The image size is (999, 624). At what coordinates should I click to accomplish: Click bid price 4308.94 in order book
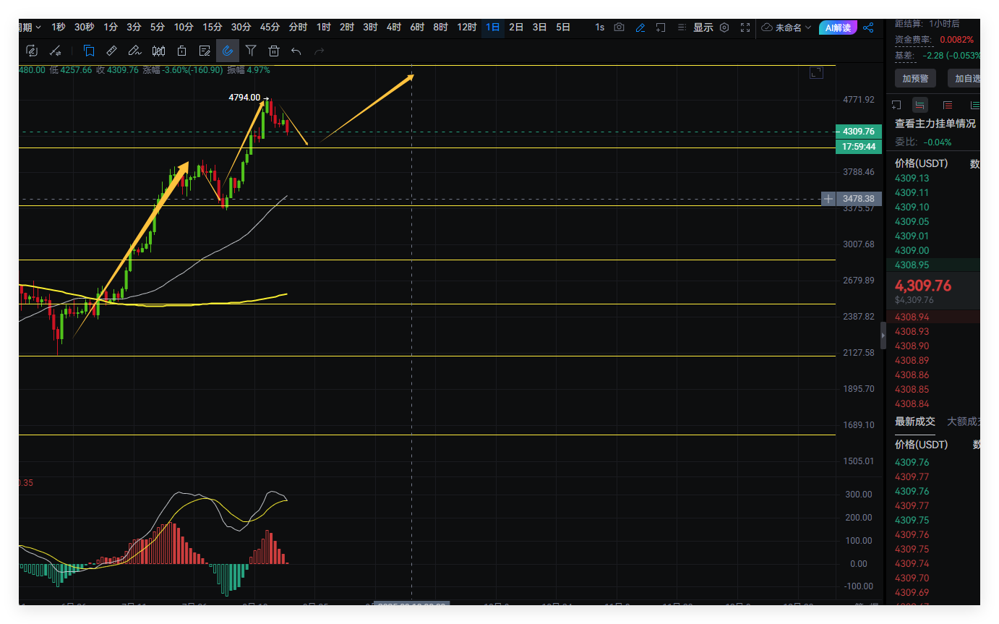click(x=912, y=317)
